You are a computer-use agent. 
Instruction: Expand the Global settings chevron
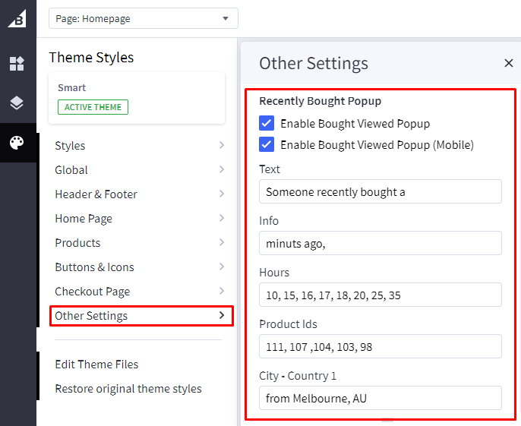[221, 169]
